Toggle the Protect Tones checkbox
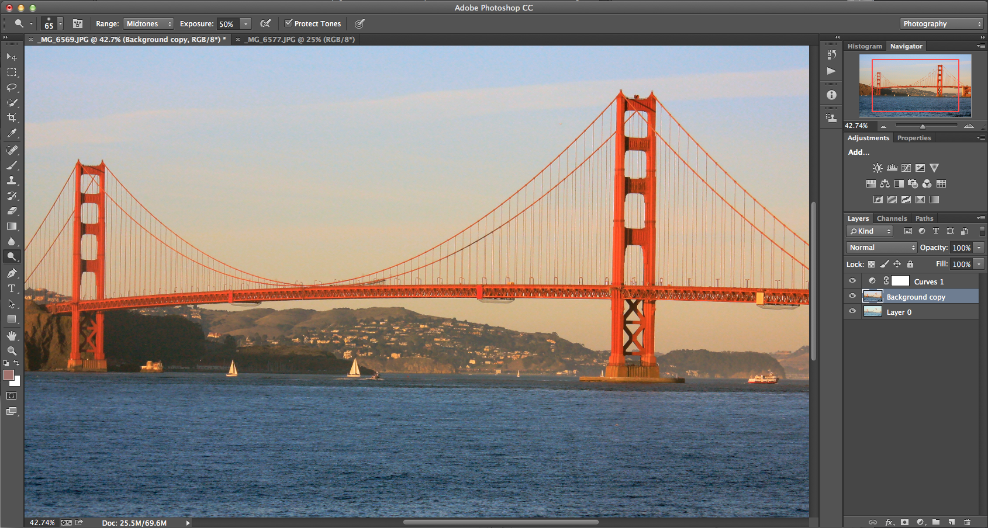Screen dimensions: 988x528 tap(288, 23)
